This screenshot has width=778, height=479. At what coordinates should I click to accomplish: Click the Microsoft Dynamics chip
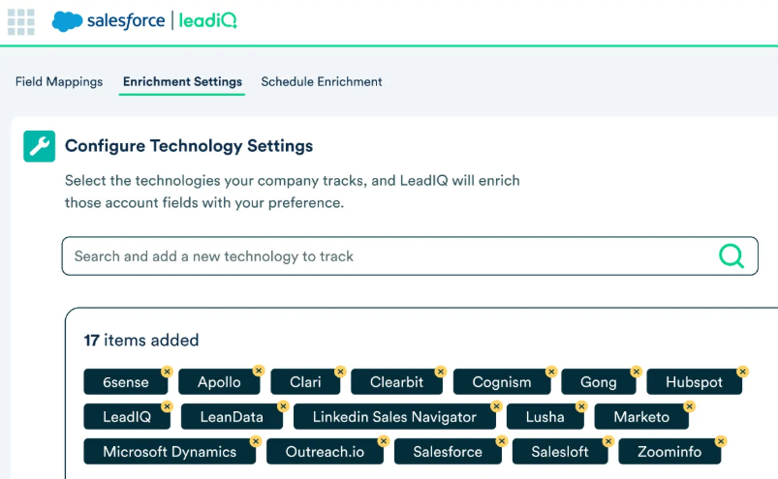click(x=170, y=451)
